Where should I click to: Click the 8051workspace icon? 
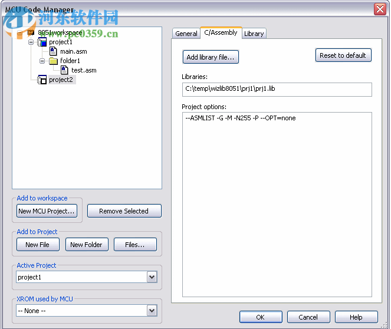click(31, 32)
